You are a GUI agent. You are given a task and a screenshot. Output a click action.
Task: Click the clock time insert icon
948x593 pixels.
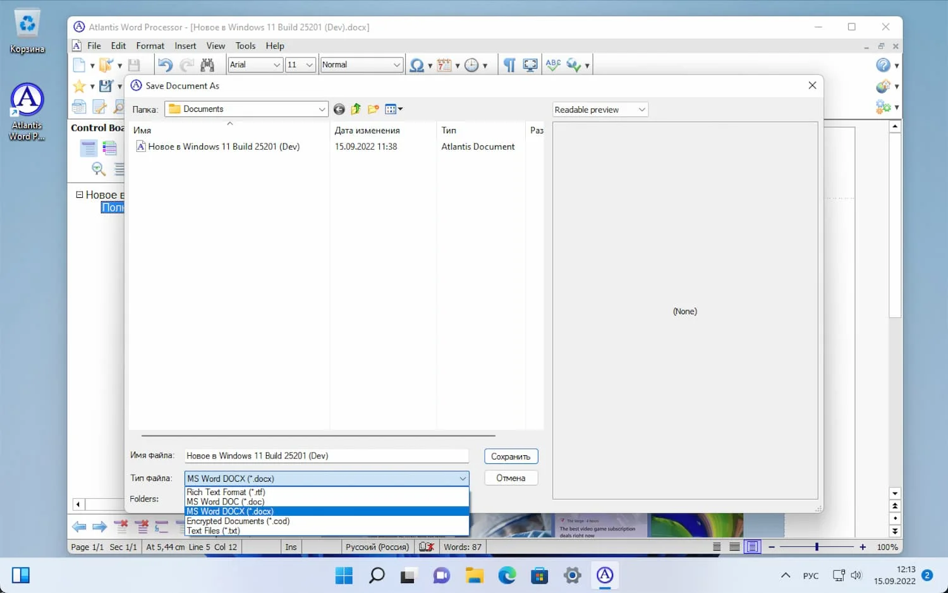tap(471, 65)
